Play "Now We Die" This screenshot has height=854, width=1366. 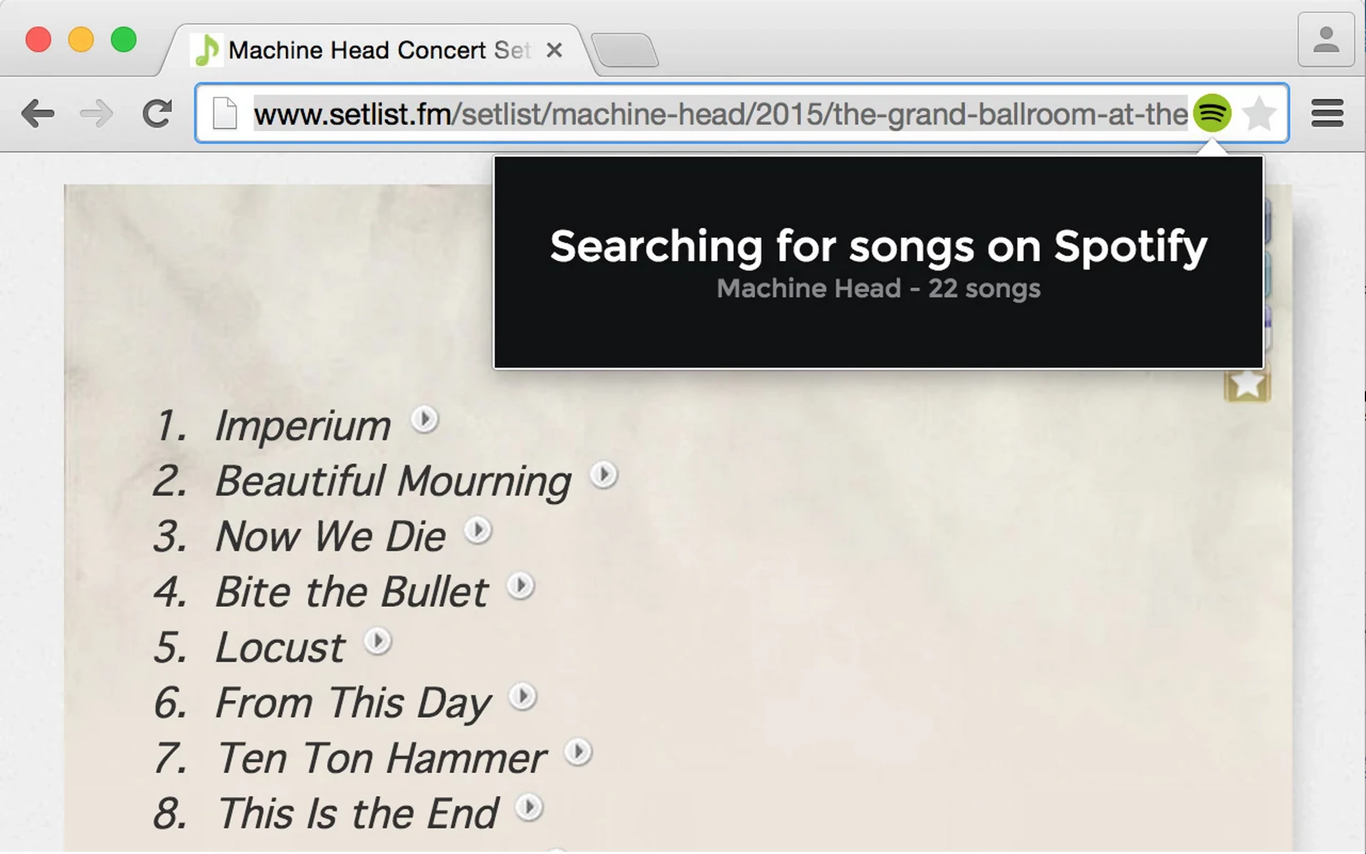(x=478, y=530)
